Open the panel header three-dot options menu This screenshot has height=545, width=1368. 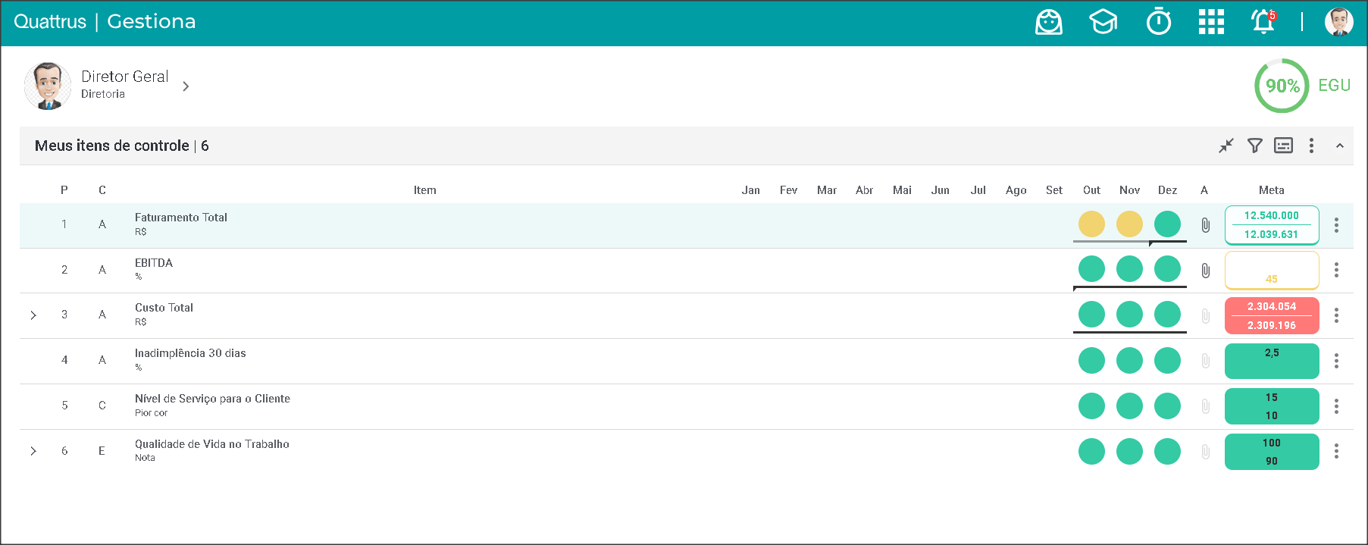click(1311, 146)
